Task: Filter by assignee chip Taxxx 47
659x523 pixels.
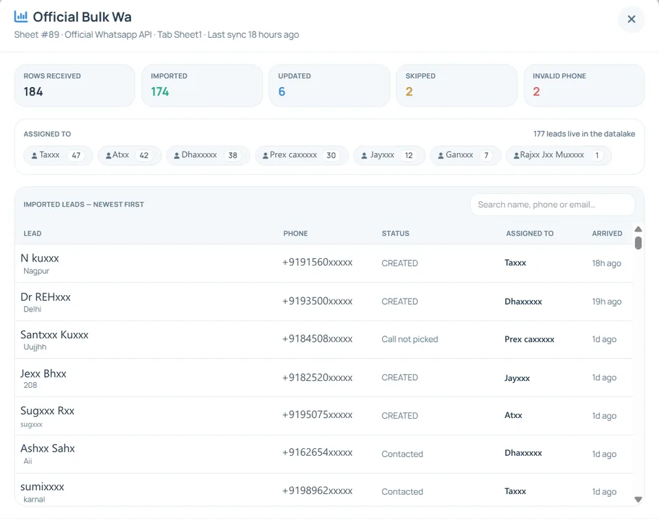Action: [x=58, y=155]
